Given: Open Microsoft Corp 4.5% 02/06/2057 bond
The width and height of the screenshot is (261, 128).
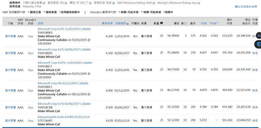Looking at the screenshot, I should point(64,104).
